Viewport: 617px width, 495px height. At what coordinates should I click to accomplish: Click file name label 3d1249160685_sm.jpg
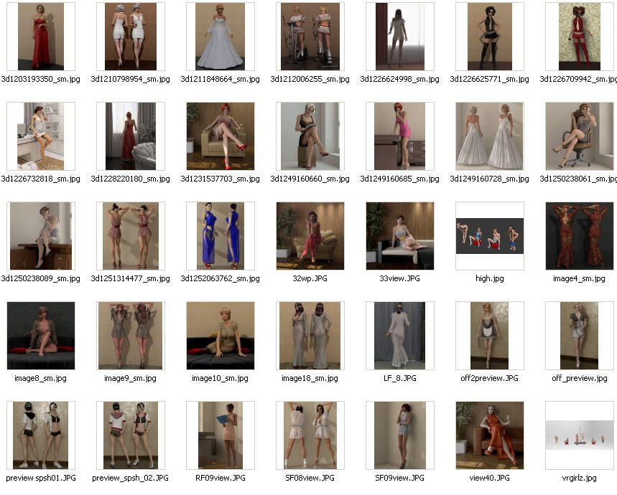click(x=400, y=179)
